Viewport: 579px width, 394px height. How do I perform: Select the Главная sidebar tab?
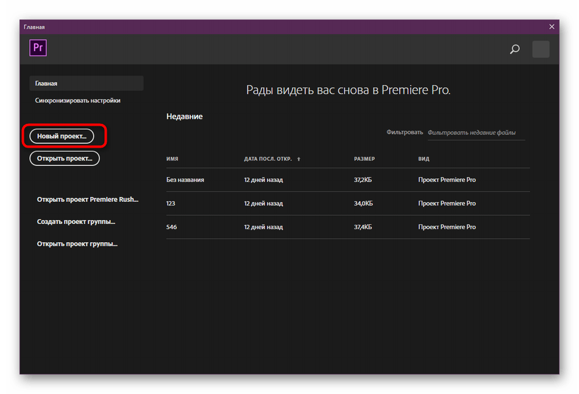pyautogui.click(x=86, y=83)
